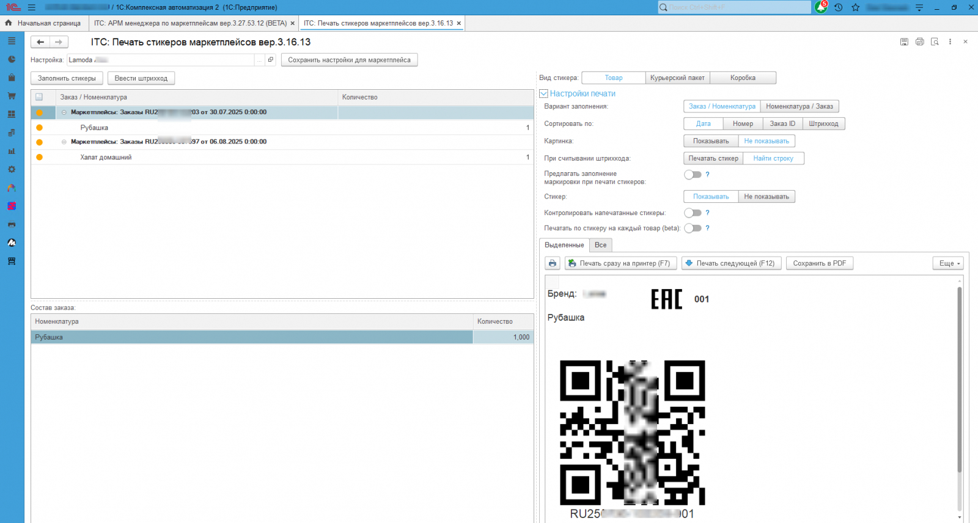This screenshot has height=523, width=978.
Task: Go forward with the right arrow button
Action: [59, 42]
